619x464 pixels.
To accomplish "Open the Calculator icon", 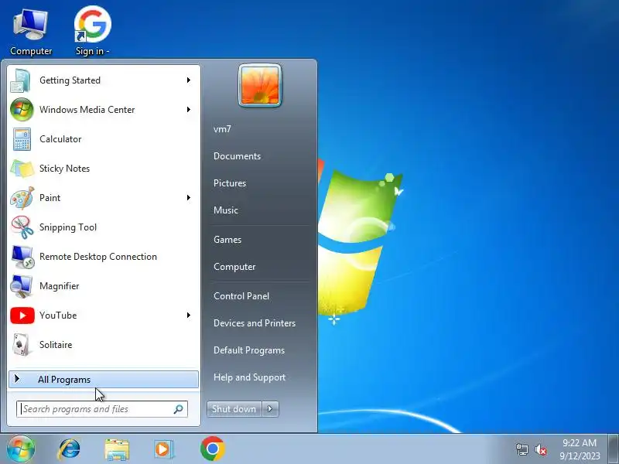I will click(x=22, y=139).
